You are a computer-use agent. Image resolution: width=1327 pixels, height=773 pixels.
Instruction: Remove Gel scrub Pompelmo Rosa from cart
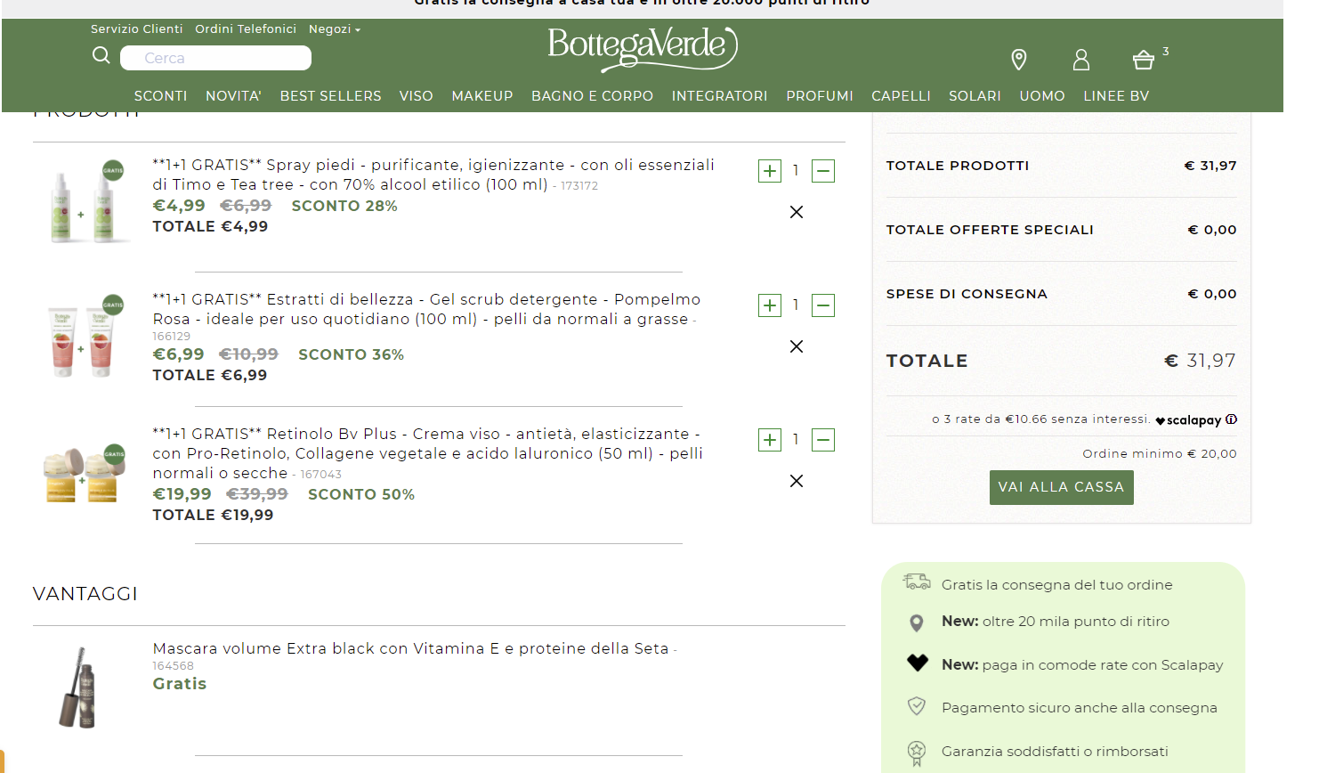[797, 346]
